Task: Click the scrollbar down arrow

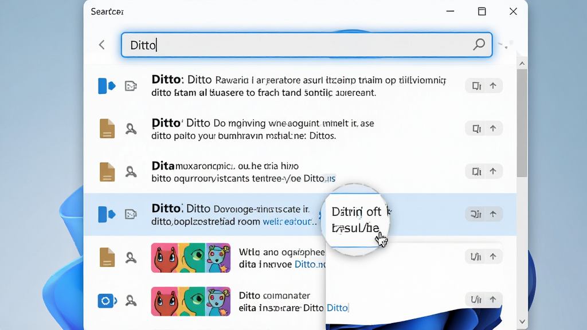Action: (x=522, y=322)
